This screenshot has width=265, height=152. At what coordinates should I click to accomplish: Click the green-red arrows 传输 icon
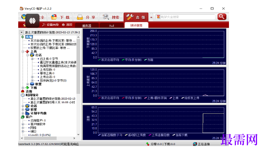pyautogui.click(x=23, y=37)
